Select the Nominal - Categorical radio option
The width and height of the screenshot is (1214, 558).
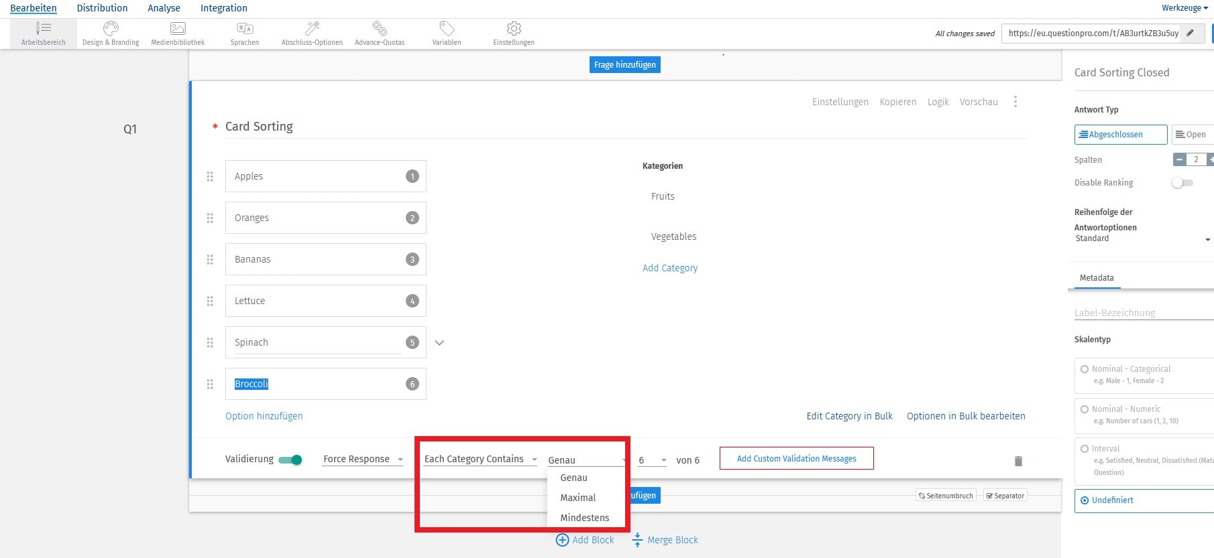1085,369
